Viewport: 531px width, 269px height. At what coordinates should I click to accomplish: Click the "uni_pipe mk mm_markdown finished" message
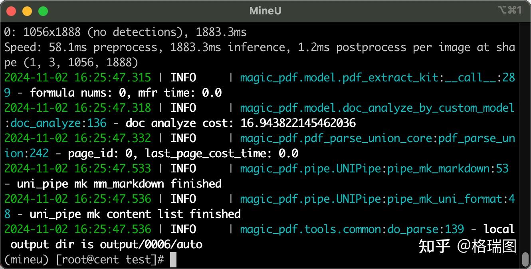pos(119,184)
